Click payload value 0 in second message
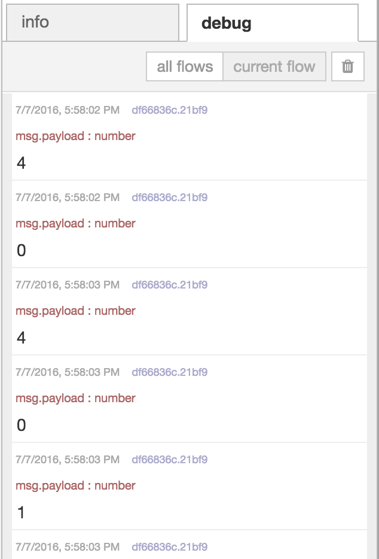 22,250
